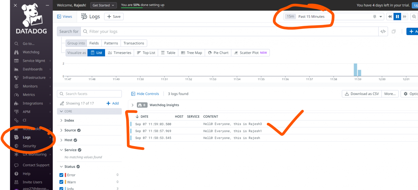Open the Past 15 Minutes time dropdown

tap(334, 17)
